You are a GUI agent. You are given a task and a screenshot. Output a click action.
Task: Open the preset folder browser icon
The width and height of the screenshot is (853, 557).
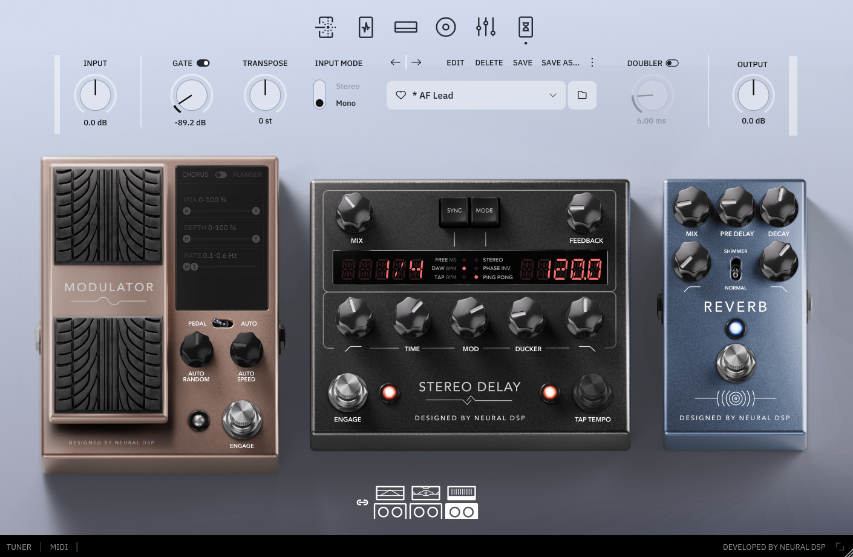click(582, 95)
